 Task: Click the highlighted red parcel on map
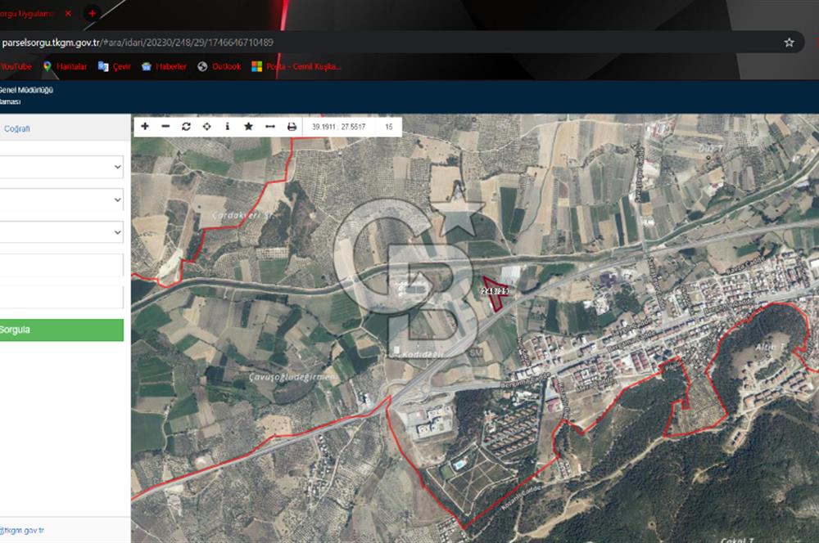pyautogui.click(x=496, y=298)
